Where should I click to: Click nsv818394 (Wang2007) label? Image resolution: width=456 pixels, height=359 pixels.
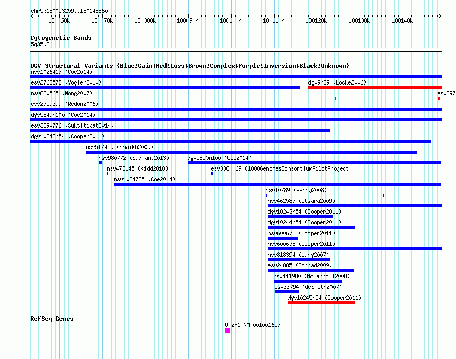pyautogui.click(x=298, y=255)
